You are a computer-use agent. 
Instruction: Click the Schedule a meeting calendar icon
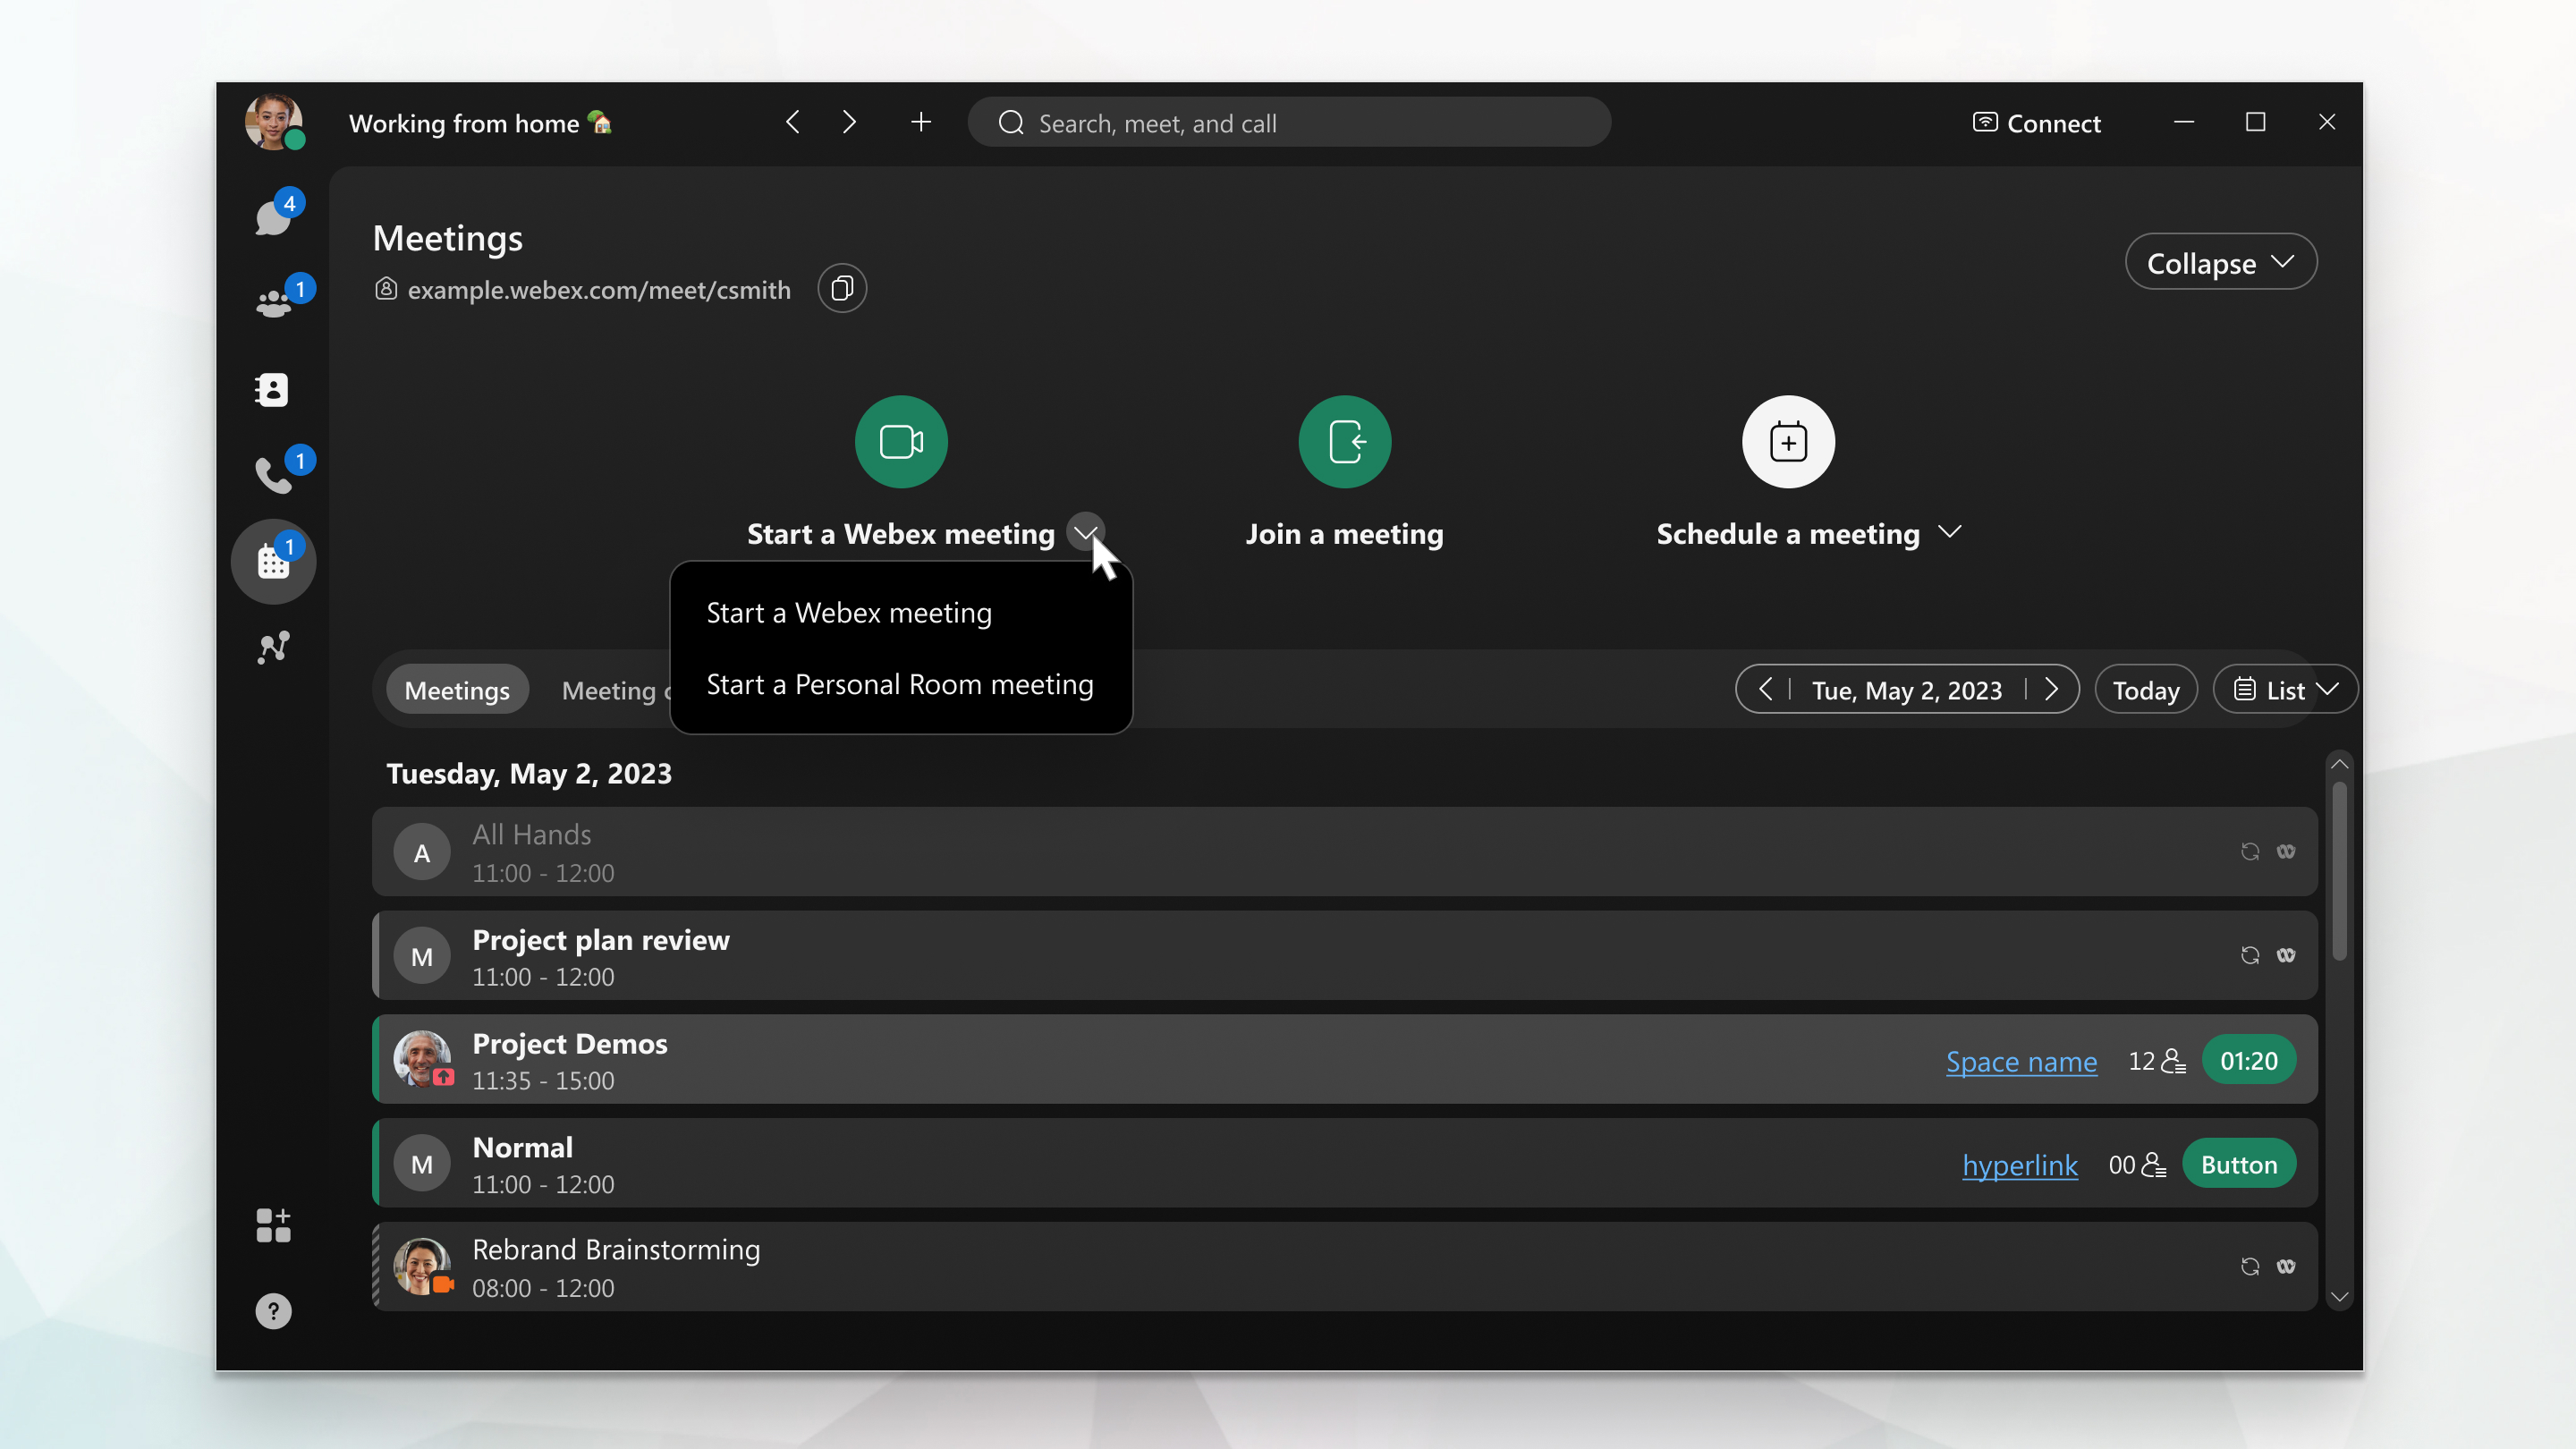1788,442
